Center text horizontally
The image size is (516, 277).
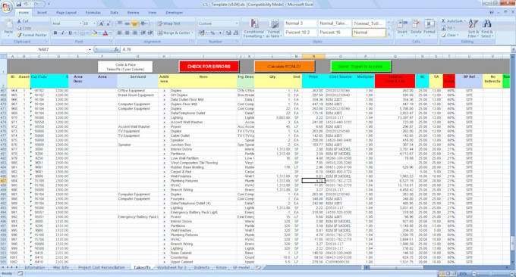coord(127,33)
